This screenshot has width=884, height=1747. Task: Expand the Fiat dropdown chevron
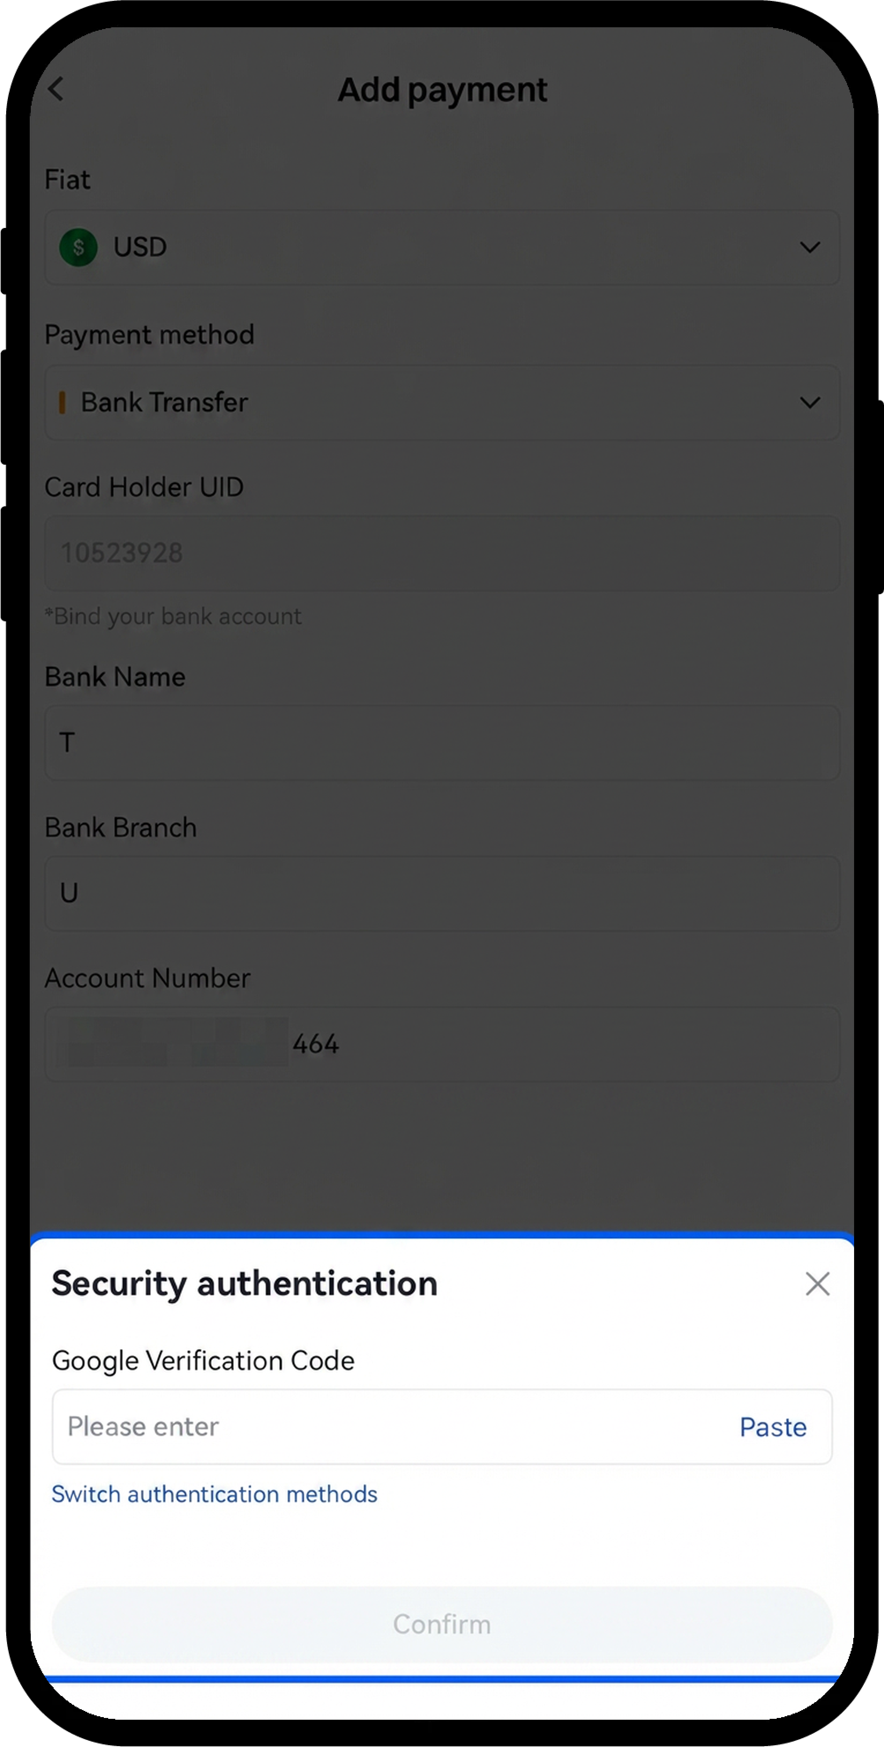coord(809,248)
